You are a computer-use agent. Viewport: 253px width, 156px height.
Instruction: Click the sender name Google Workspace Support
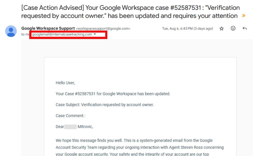click(48, 28)
